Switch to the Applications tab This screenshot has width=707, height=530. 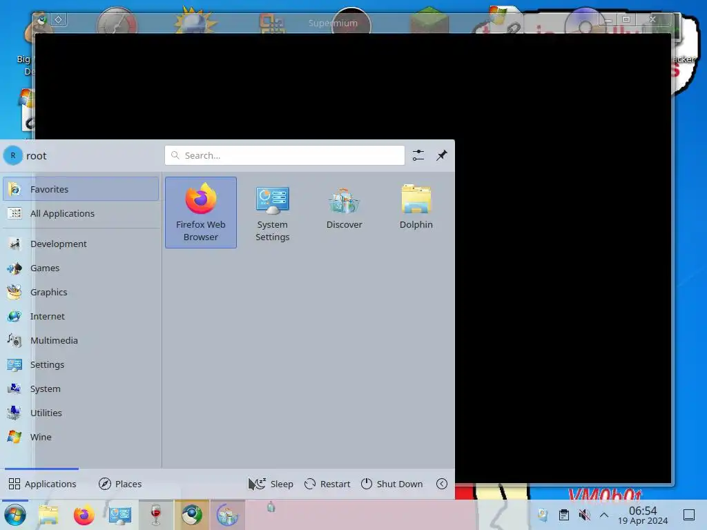coord(42,484)
